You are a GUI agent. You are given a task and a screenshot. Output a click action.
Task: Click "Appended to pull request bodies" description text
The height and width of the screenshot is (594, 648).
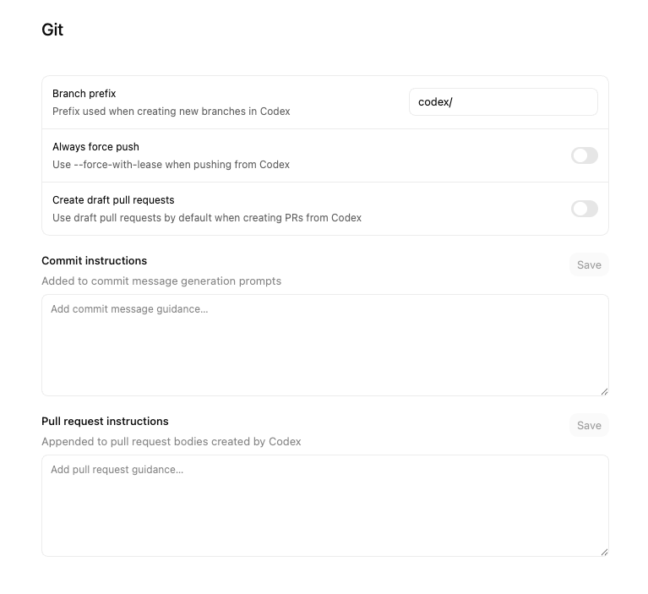172,441
